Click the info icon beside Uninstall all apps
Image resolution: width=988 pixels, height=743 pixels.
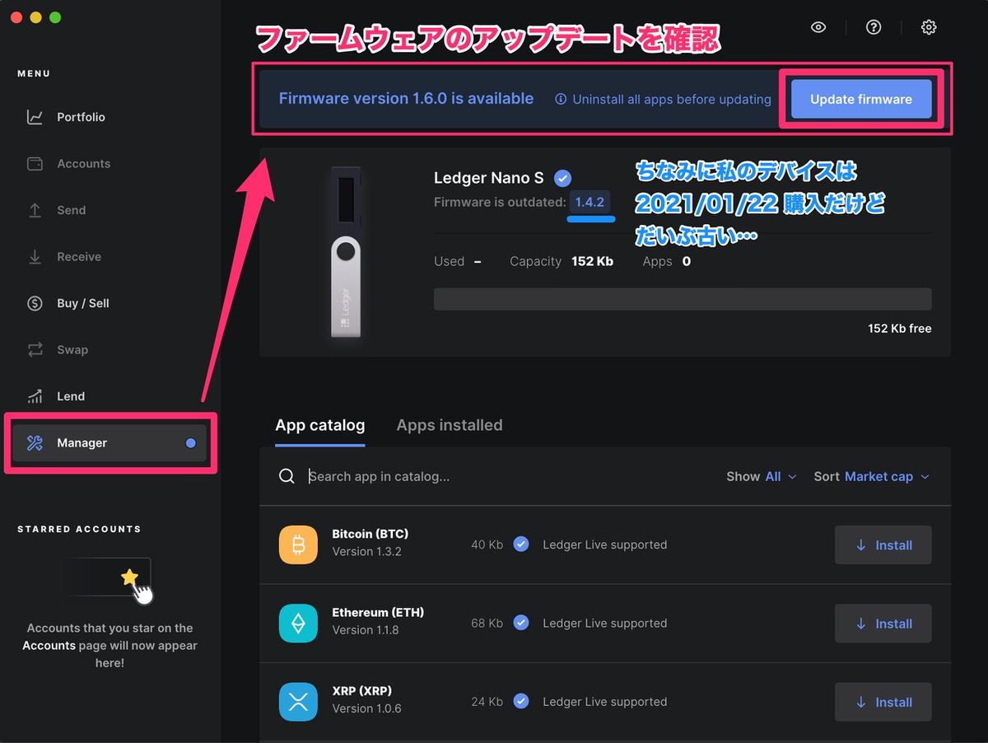[x=561, y=99]
